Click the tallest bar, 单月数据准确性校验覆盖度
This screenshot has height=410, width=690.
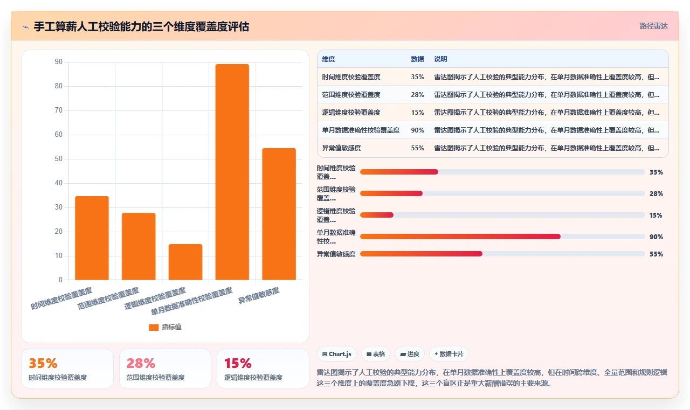232,172
